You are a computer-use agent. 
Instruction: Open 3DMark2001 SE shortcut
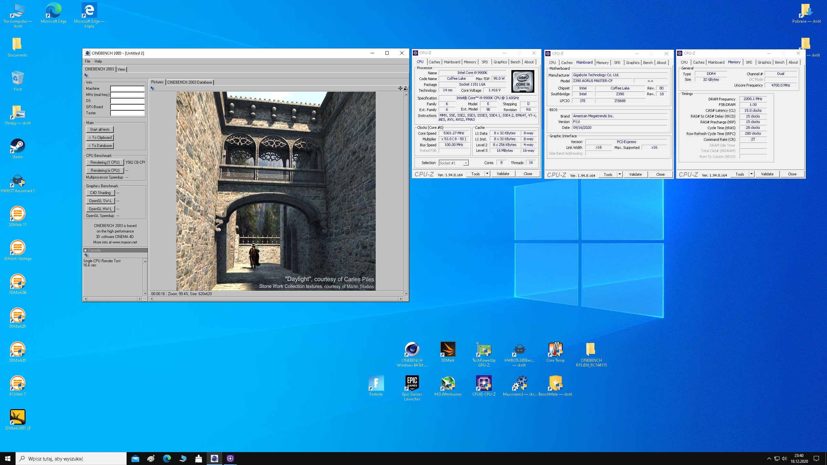coord(17,420)
